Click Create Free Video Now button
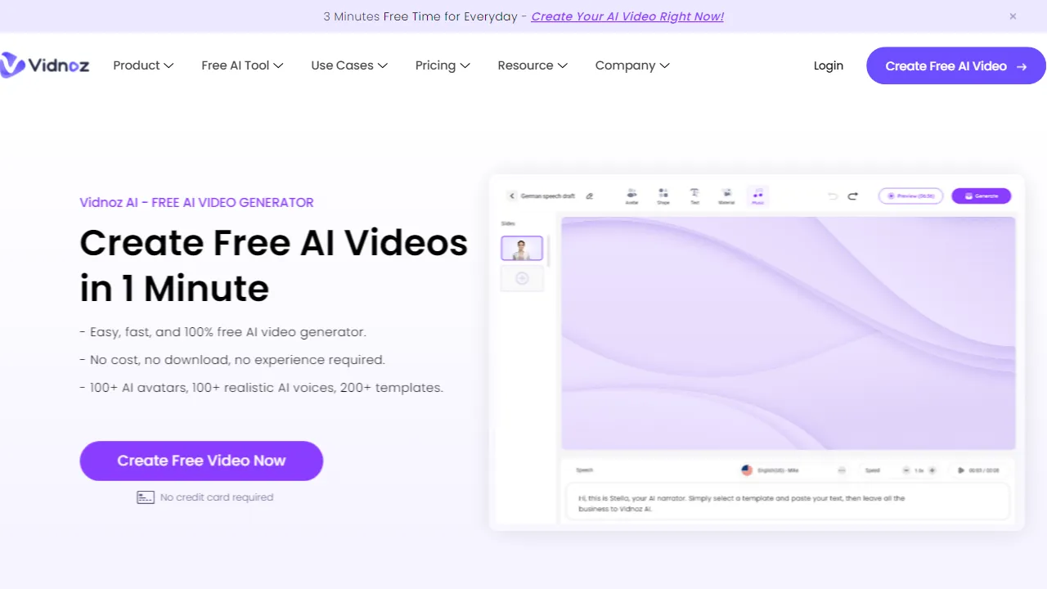Viewport: 1047px width, 589px height. 201,461
